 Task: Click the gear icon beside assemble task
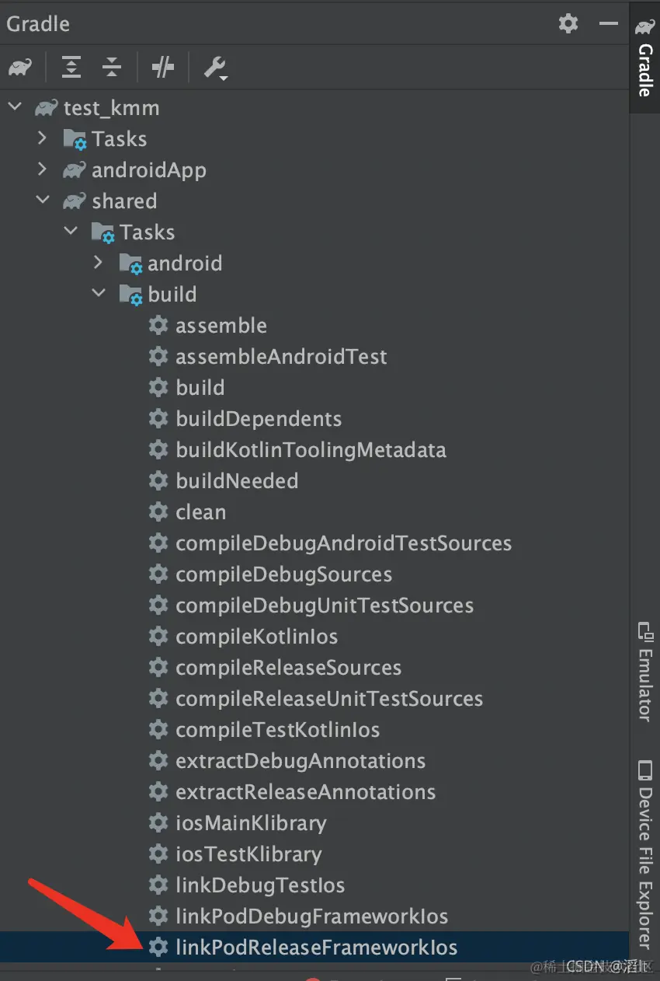point(158,325)
